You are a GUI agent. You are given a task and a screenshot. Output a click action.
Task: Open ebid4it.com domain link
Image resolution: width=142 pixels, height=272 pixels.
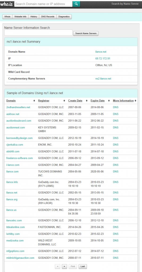13,151
